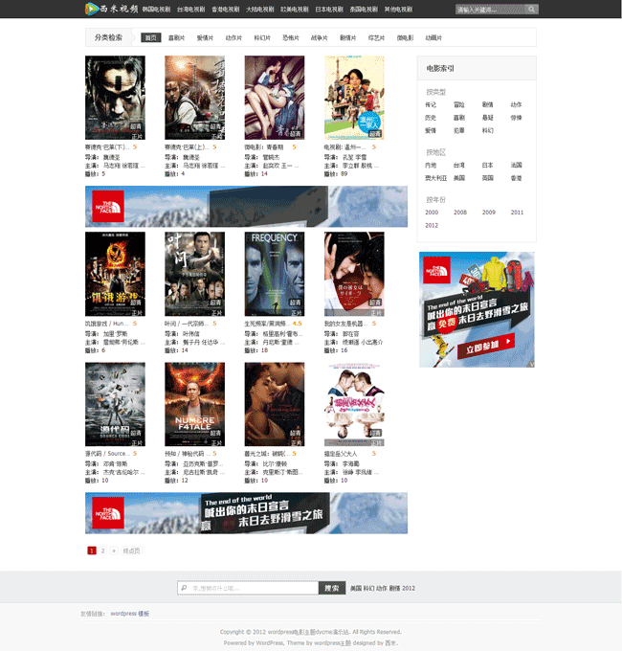This screenshot has width=622, height=651.
Task: Open the 叶问 movie poster
Action: [194, 274]
